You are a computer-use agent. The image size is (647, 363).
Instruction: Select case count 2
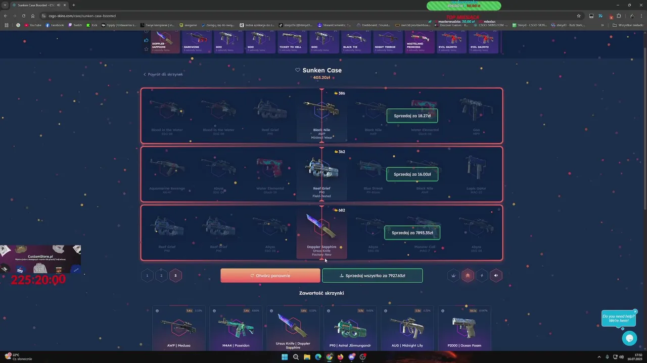tap(161, 275)
